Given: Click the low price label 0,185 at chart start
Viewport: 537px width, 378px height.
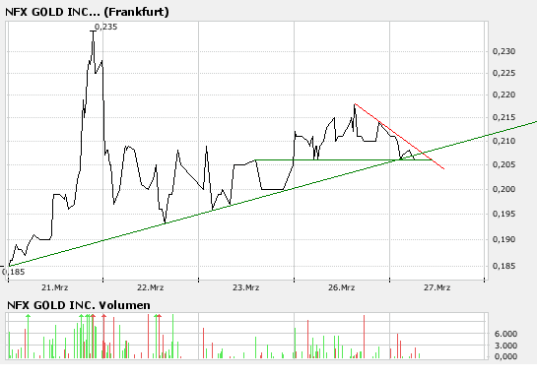Looking at the screenshot, I should [14, 272].
